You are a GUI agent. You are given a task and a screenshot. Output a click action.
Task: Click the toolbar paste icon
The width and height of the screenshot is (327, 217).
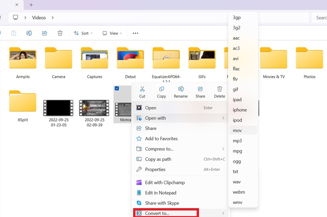(14, 33)
